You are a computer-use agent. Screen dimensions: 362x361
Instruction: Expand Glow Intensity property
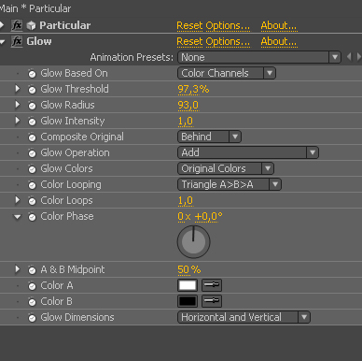18,121
